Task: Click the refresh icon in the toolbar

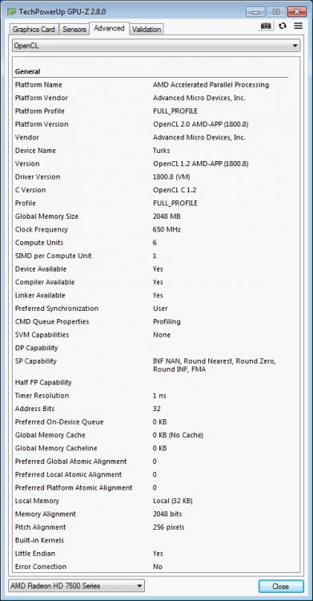Action: coord(283,26)
